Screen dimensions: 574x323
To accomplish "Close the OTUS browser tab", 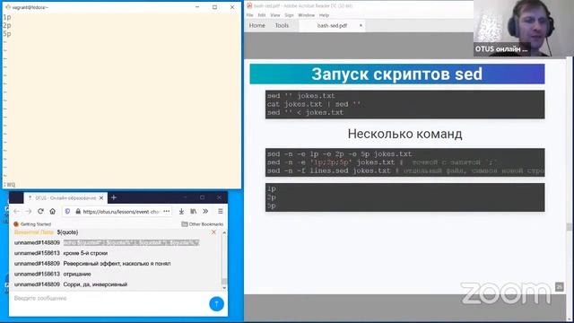I will pyautogui.click(x=101, y=197).
